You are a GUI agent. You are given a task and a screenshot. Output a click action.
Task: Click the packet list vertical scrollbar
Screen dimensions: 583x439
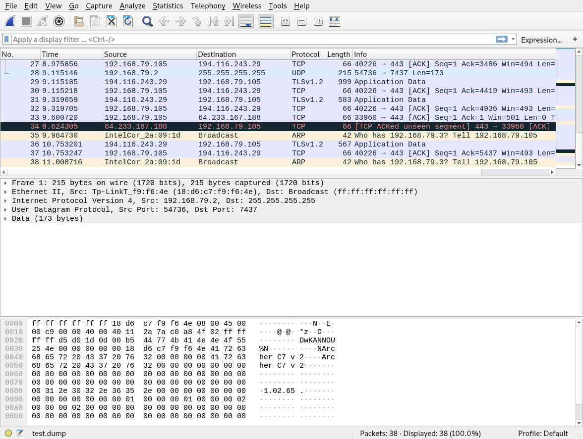click(579, 109)
